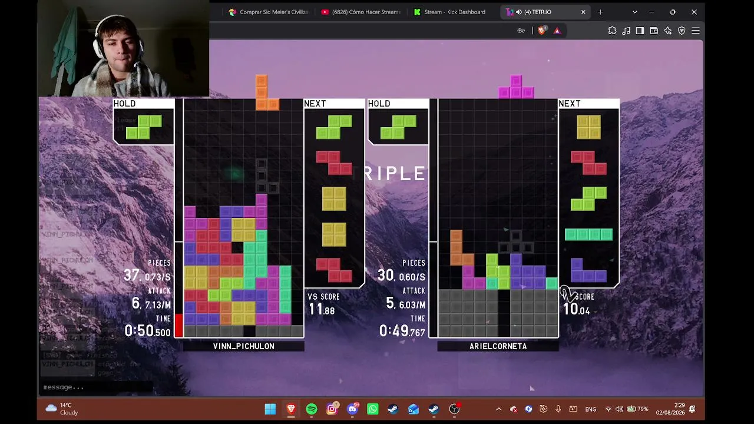Open the Outlook mail app in taskbar
The width and height of the screenshot is (754, 424).
(x=414, y=409)
